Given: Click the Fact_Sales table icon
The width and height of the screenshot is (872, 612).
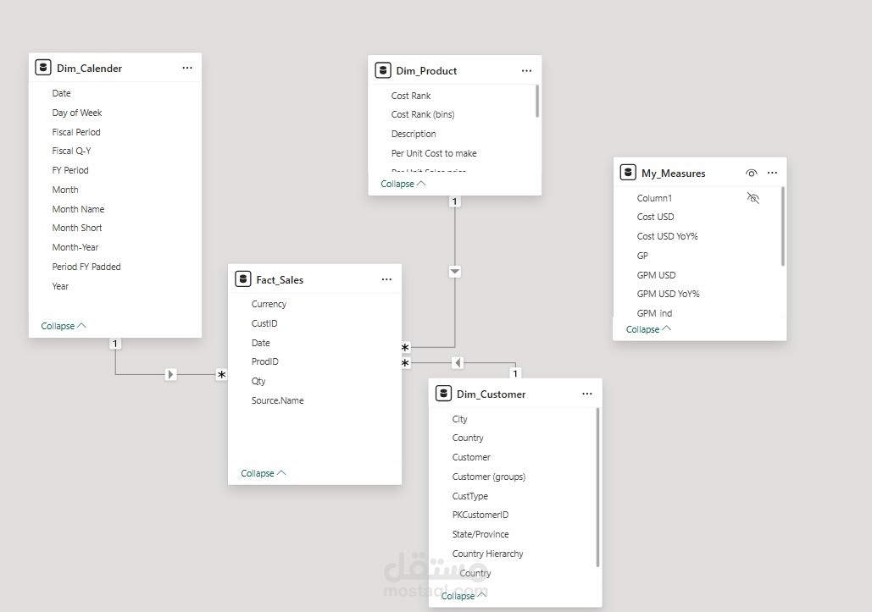Looking at the screenshot, I should [242, 279].
